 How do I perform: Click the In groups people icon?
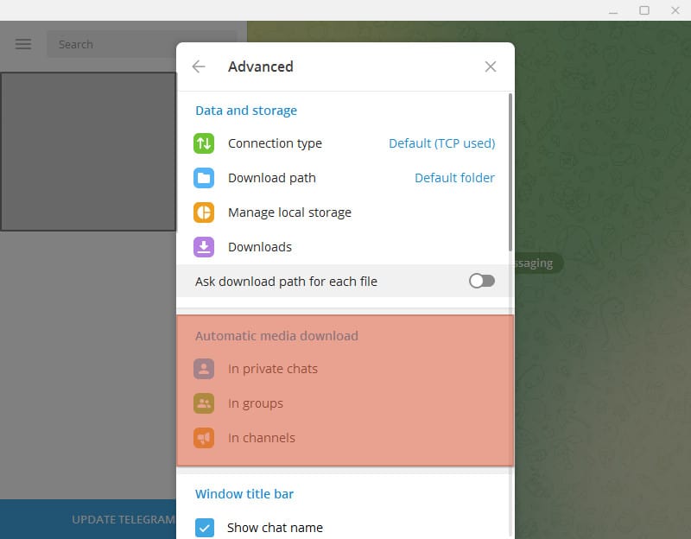point(204,403)
